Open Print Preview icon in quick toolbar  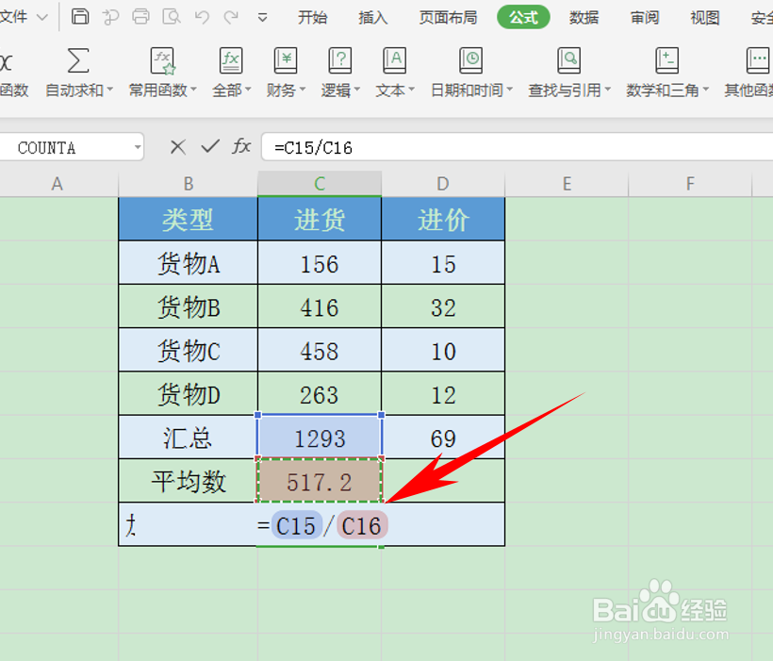pyautogui.click(x=171, y=17)
